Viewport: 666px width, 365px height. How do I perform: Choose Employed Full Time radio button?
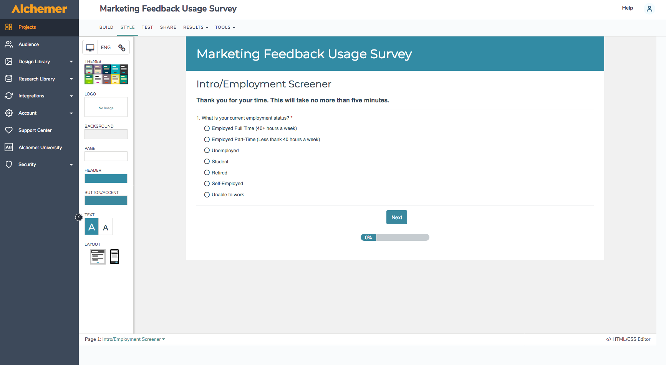(207, 128)
